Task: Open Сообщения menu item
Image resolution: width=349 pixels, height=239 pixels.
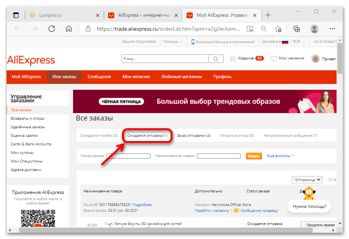Action: pyautogui.click(x=99, y=77)
